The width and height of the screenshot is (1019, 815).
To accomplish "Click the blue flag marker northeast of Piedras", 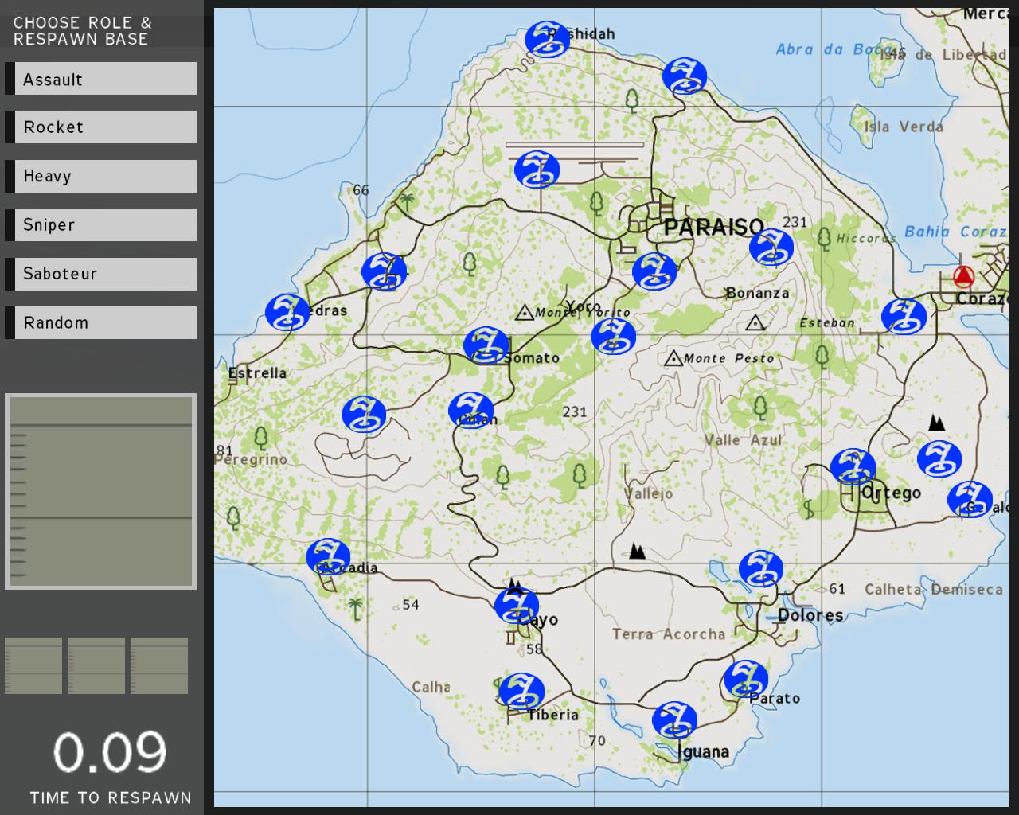I will pyautogui.click(x=385, y=271).
